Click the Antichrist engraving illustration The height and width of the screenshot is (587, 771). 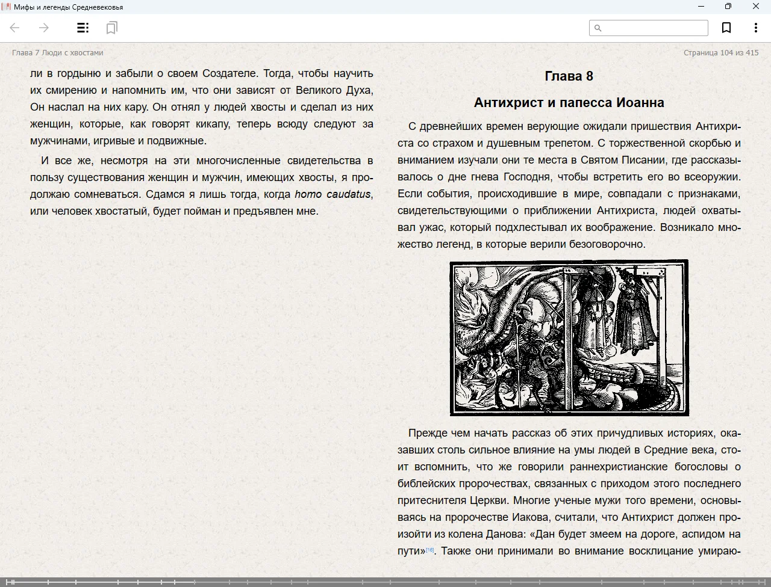(569, 337)
